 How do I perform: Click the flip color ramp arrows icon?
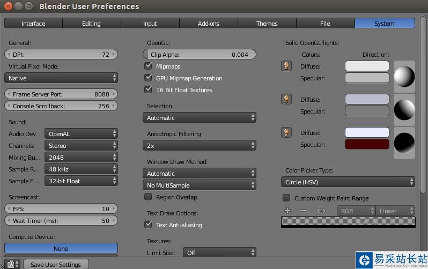pyautogui.click(x=321, y=211)
